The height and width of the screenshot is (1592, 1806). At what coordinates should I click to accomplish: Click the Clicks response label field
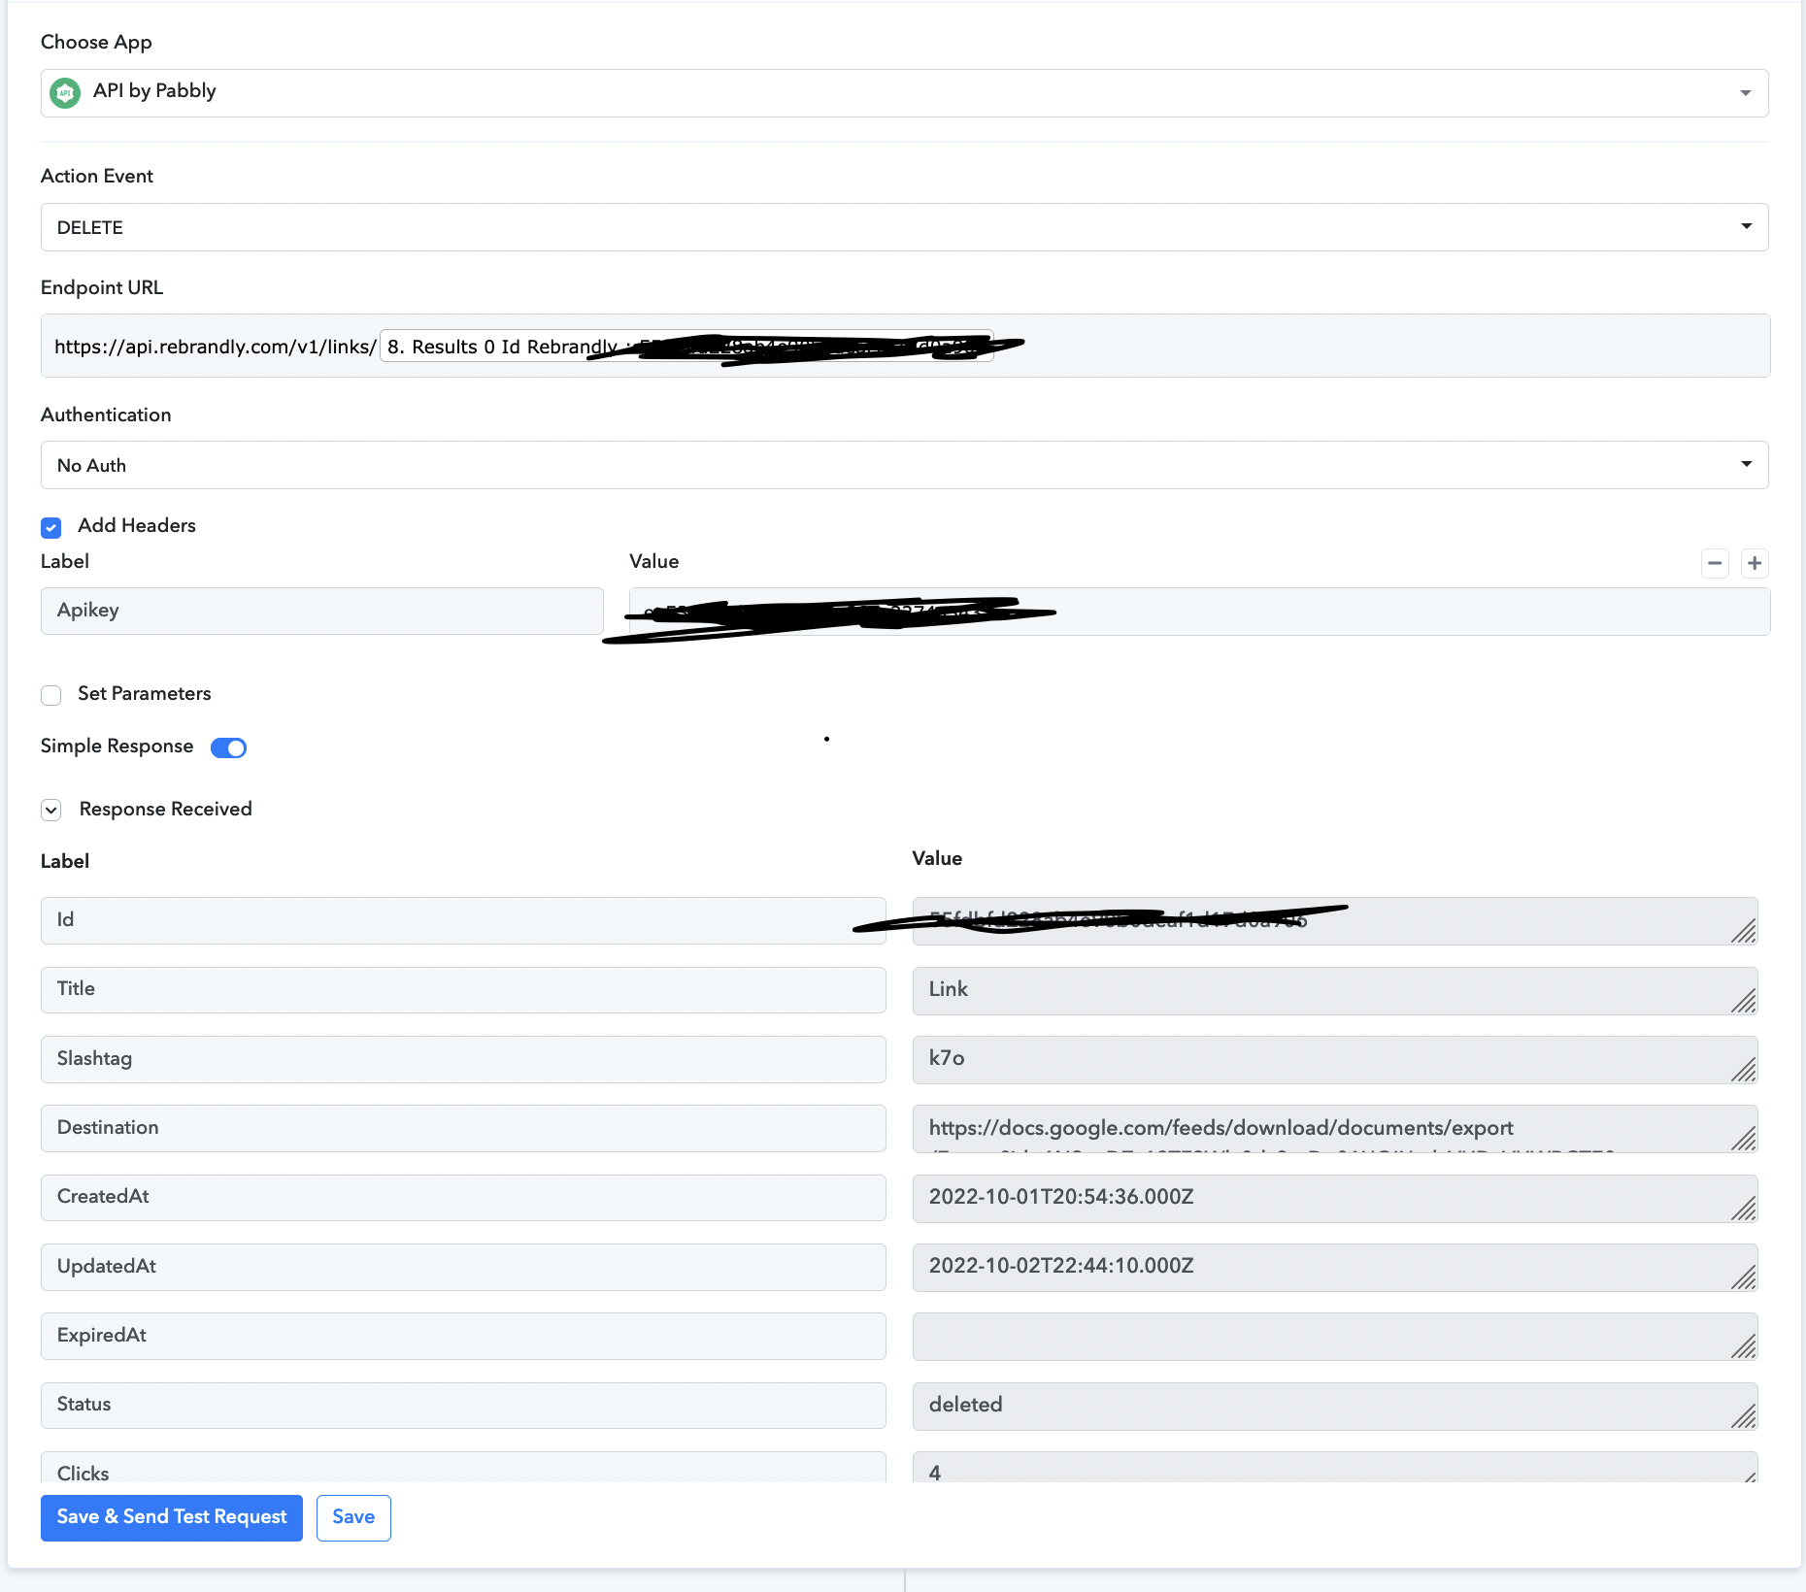tap(463, 1467)
